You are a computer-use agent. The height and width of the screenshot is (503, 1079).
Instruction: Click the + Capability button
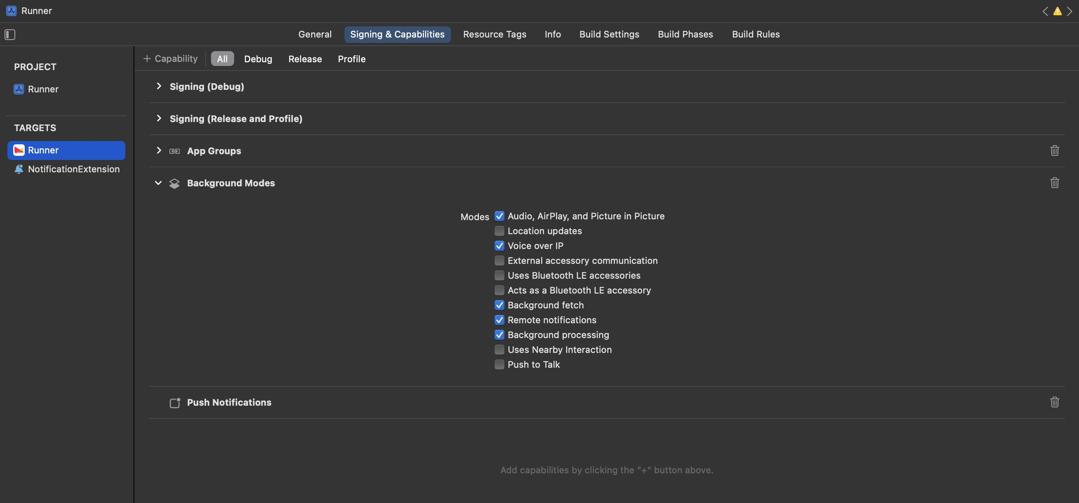(x=171, y=59)
